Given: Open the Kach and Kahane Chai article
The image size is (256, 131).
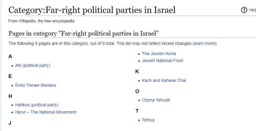Looking at the screenshot, I should tap(164, 80).
